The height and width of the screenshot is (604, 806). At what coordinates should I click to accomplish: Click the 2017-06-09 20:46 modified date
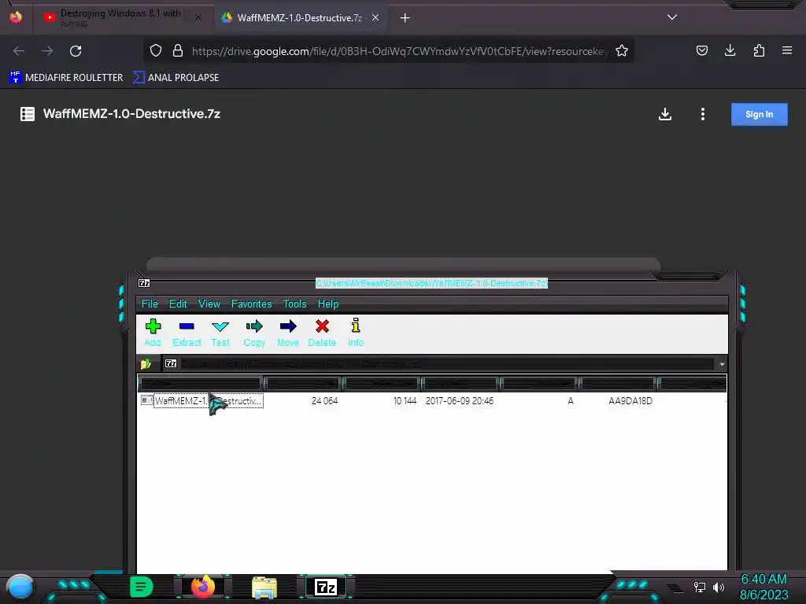460,400
